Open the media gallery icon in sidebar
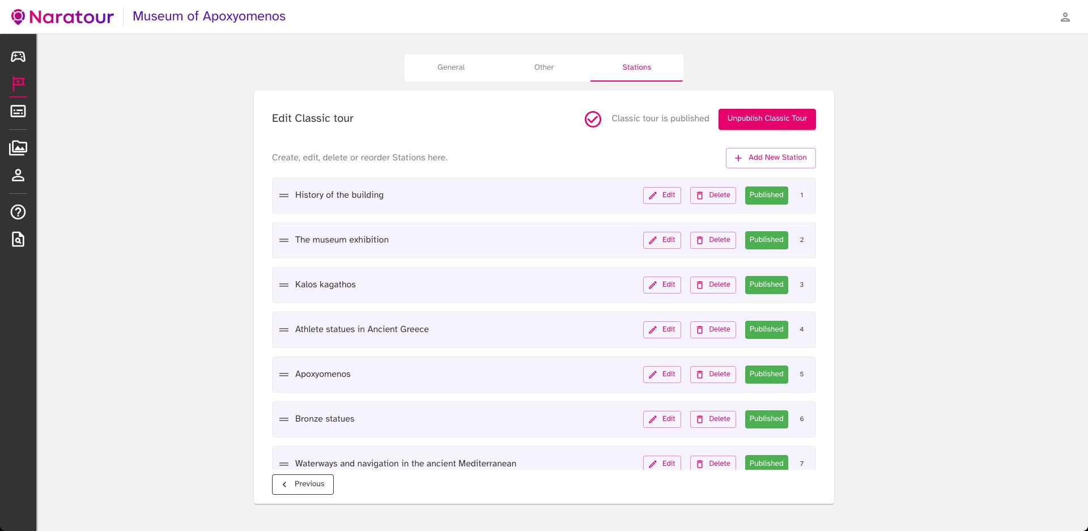 click(x=18, y=148)
